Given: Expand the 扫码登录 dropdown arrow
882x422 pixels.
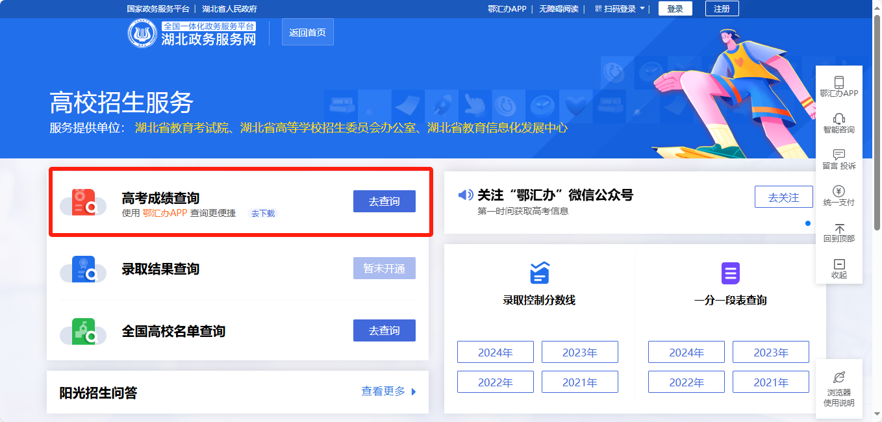Looking at the screenshot, I should pyautogui.click(x=642, y=8).
